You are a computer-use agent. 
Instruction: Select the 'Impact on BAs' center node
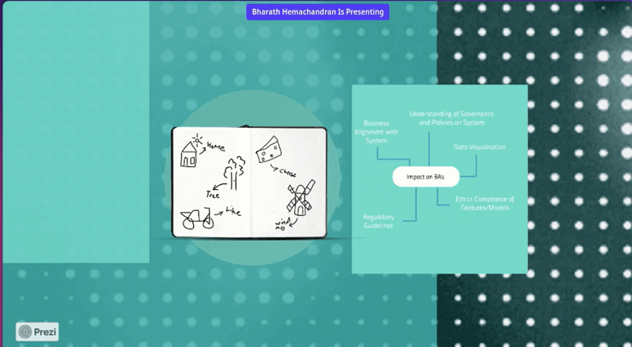(x=426, y=177)
